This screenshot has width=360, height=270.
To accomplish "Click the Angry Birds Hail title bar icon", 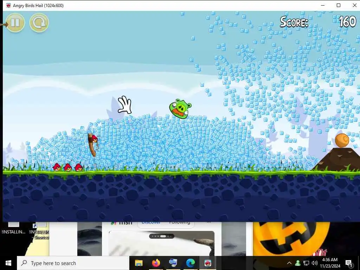I will click(x=8, y=5).
